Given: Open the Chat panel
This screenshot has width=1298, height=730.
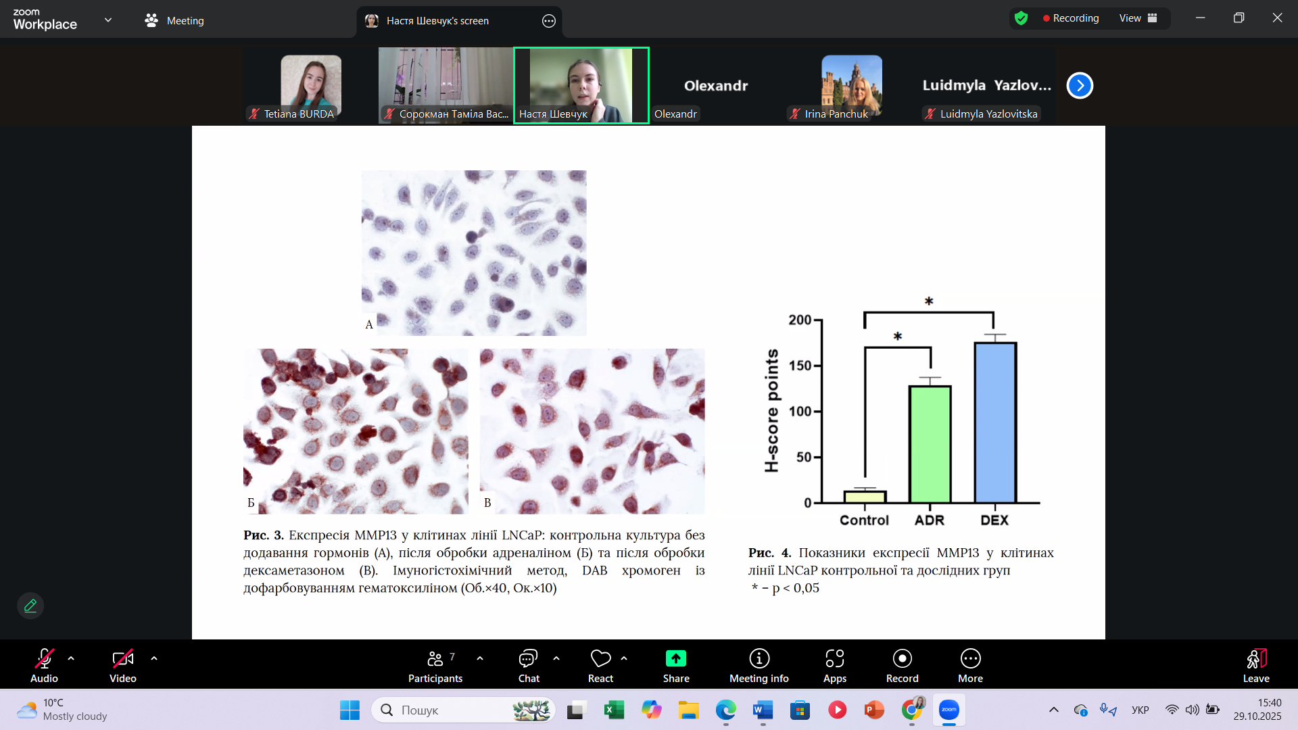Looking at the screenshot, I should tap(528, 666).
